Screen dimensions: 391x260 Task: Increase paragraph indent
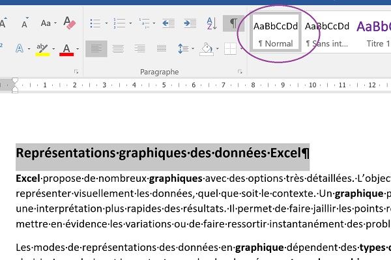[190, 23]
